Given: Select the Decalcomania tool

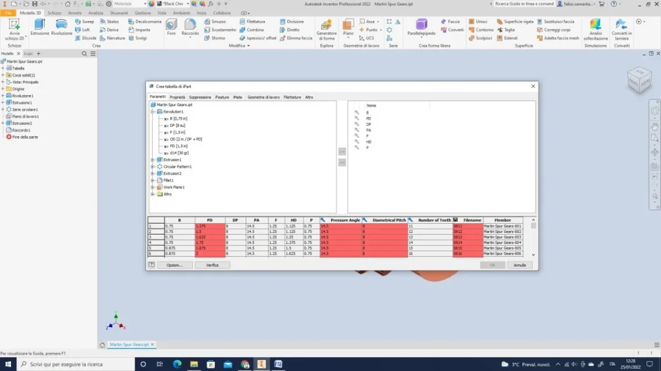Looking at the screenshot, I should point(145,21).
